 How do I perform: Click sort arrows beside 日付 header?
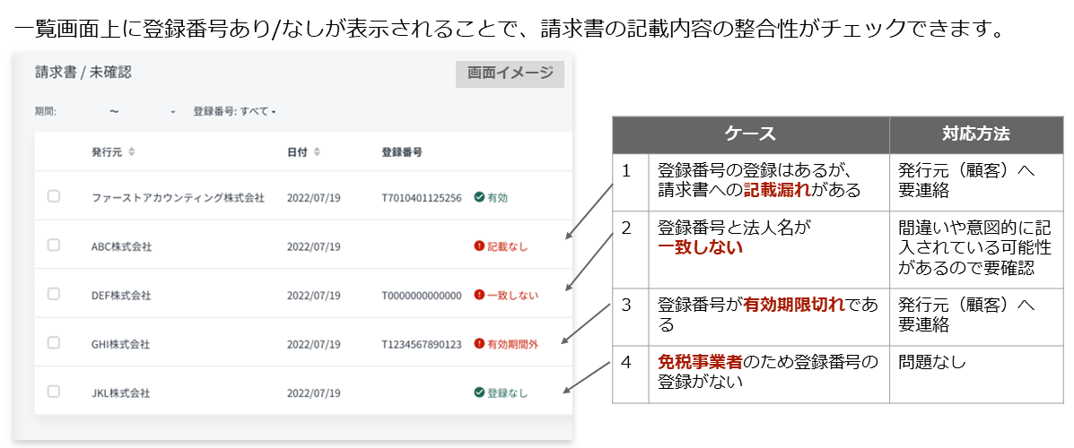click(x=317, y=152)
